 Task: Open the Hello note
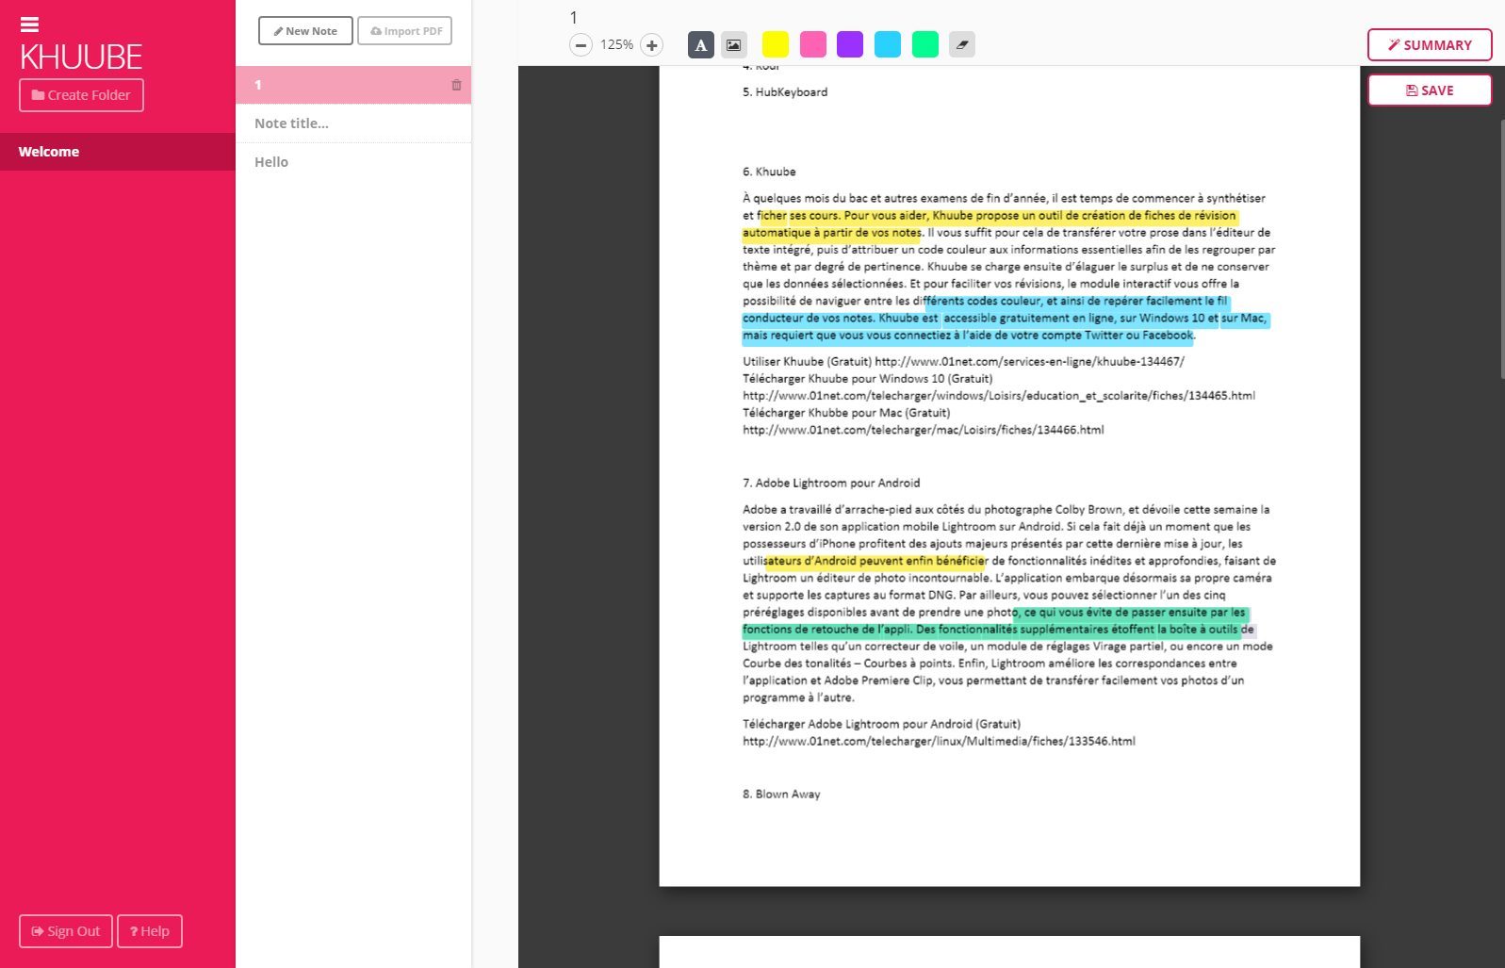click(271, 162)
